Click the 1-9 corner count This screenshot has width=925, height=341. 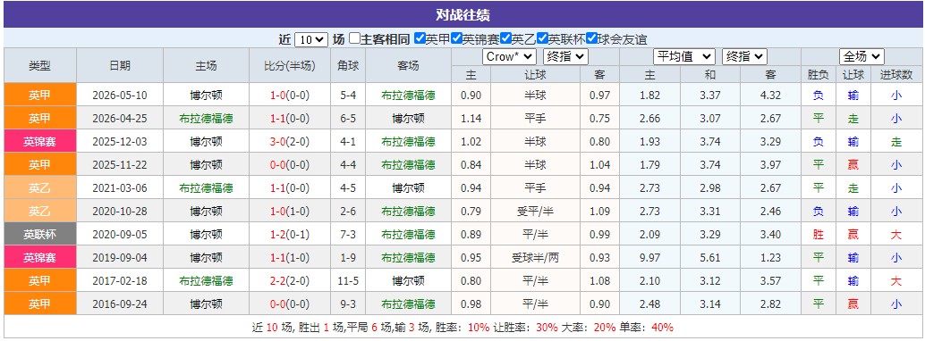coord(347,257)
